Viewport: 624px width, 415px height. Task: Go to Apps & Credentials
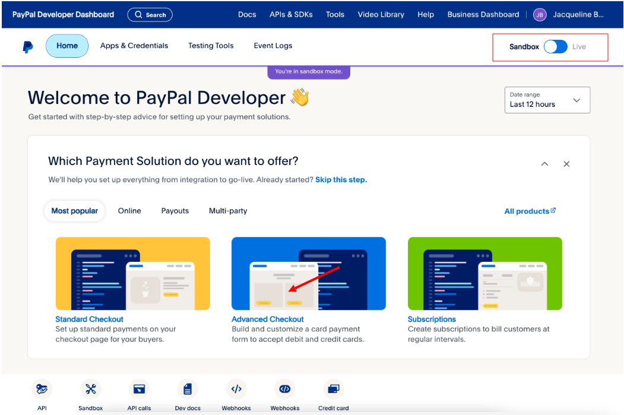134,46
